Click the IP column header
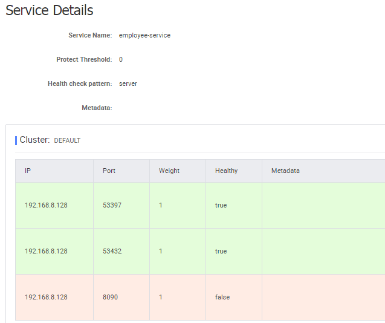 [x=28, y=171]
